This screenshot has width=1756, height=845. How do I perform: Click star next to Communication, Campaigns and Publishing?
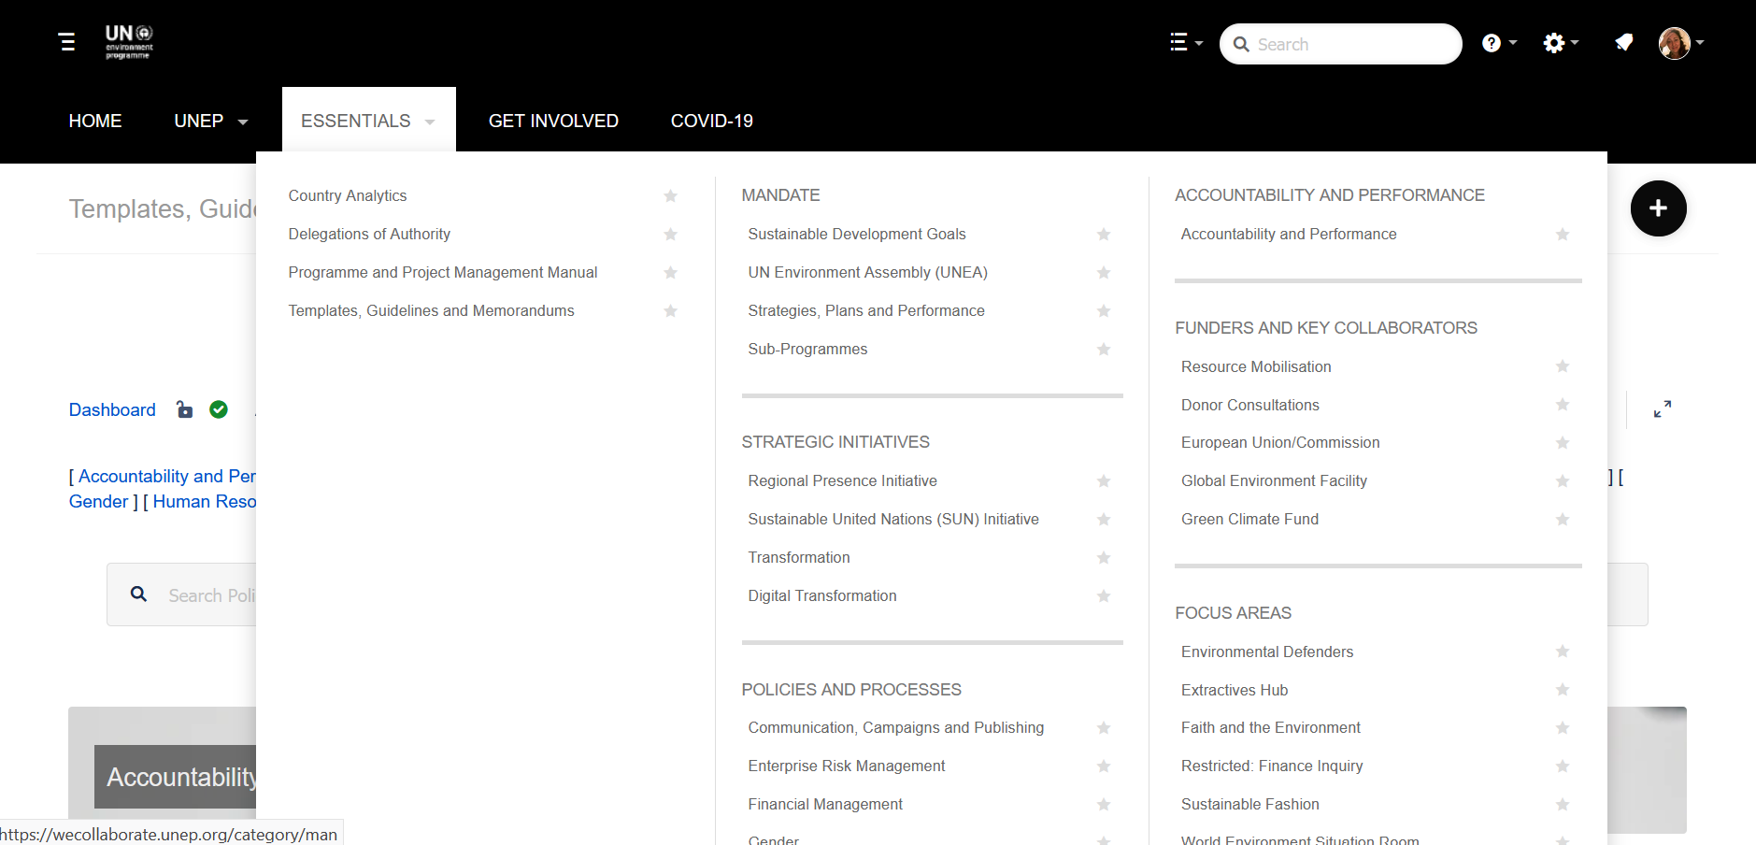1104,728
